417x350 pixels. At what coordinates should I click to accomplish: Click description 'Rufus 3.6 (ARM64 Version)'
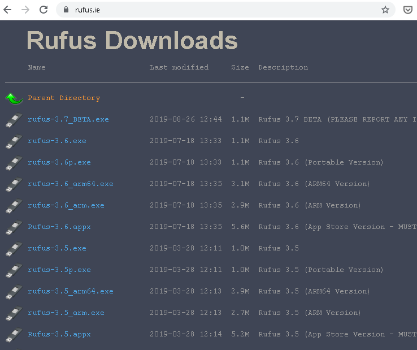pos(314,184)
